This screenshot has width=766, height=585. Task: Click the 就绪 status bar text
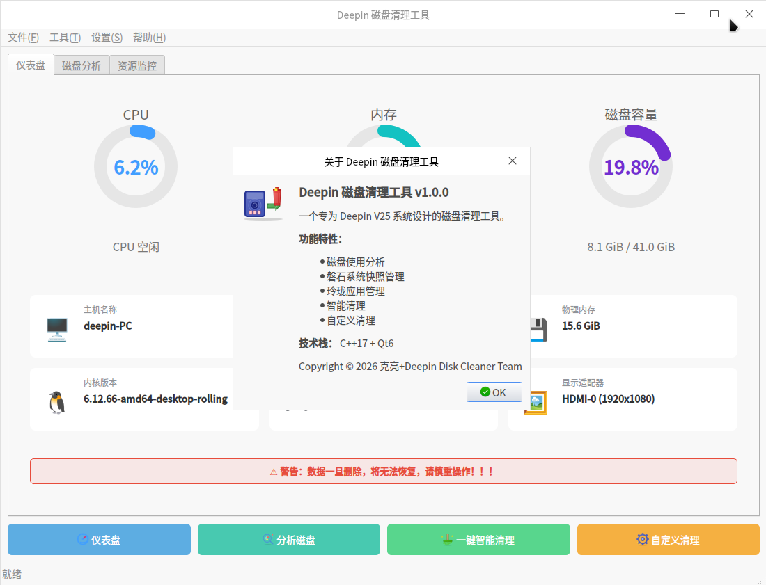click(12, 575)
